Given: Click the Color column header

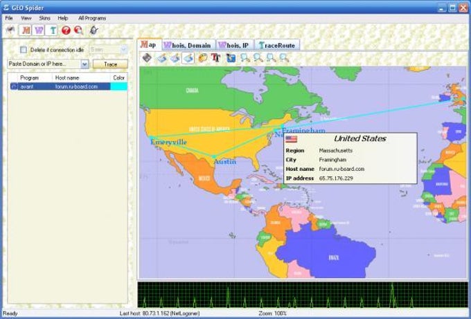Looking at the screenshot, I should (119, 78).
